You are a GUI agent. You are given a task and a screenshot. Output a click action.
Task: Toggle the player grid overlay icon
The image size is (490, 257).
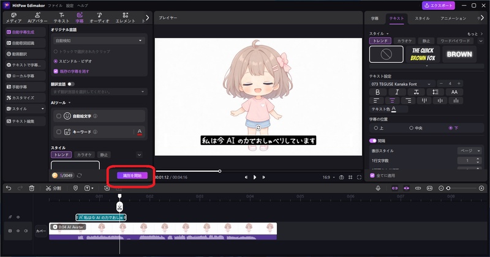tap(350, 177)
